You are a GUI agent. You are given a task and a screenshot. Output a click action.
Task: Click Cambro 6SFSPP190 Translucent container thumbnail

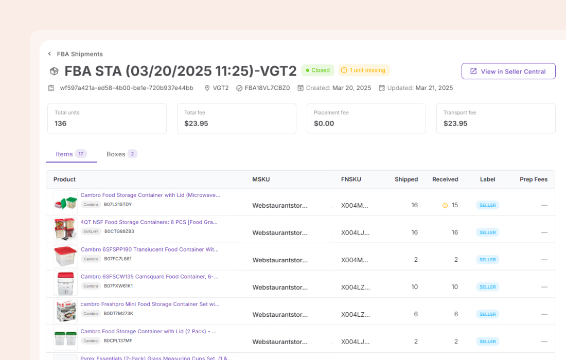point(65,257)
